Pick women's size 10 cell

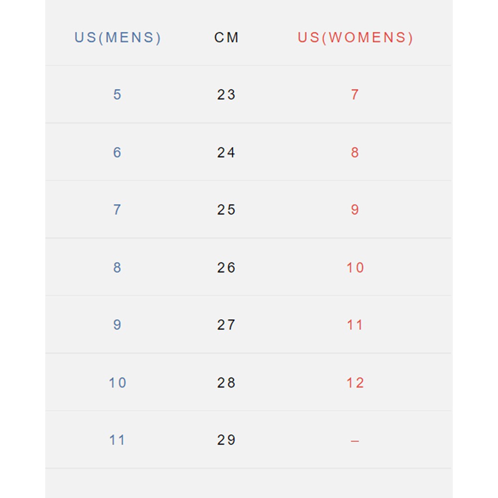tap(355, 267)
